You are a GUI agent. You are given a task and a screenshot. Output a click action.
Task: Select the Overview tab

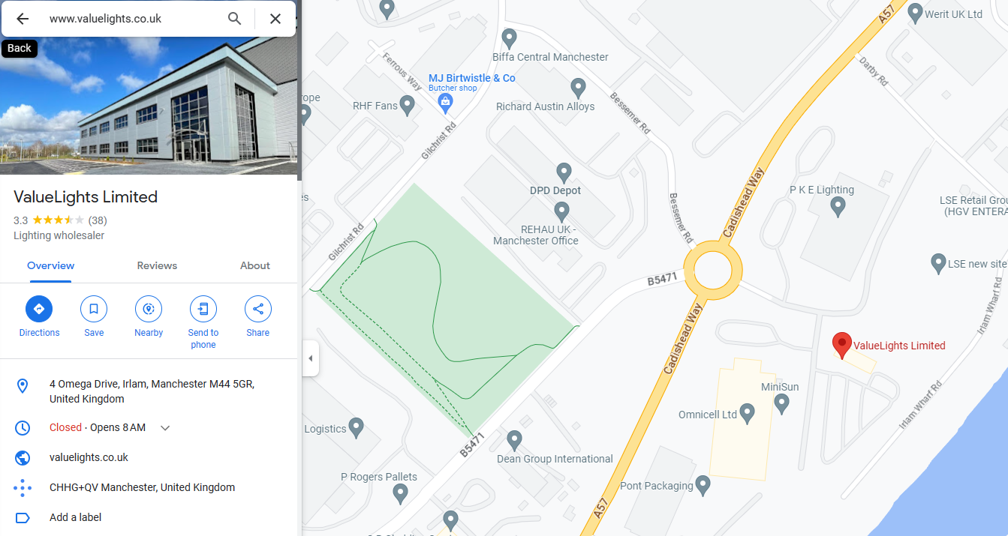(51, 266)
